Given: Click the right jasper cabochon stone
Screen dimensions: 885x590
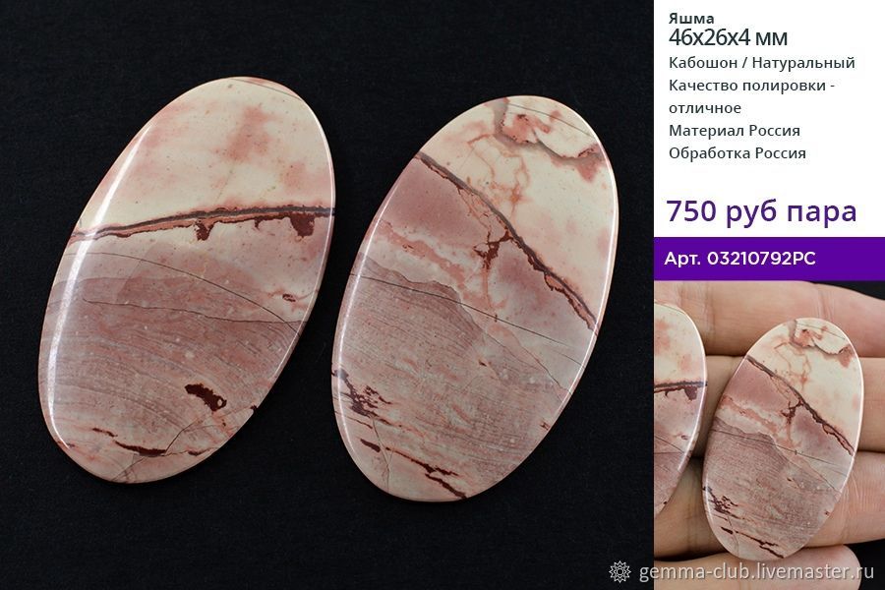Looking at the screenshot, I should [x=476, y=298].
